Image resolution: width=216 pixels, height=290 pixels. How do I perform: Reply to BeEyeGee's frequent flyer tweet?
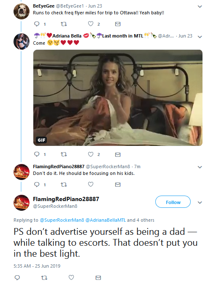pyautogui.click(x=37, y=24)
